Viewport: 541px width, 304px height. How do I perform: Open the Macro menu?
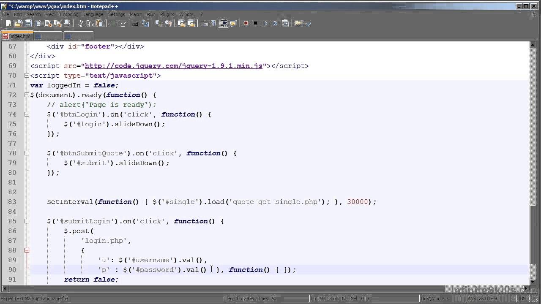click(x=136, y=14)
